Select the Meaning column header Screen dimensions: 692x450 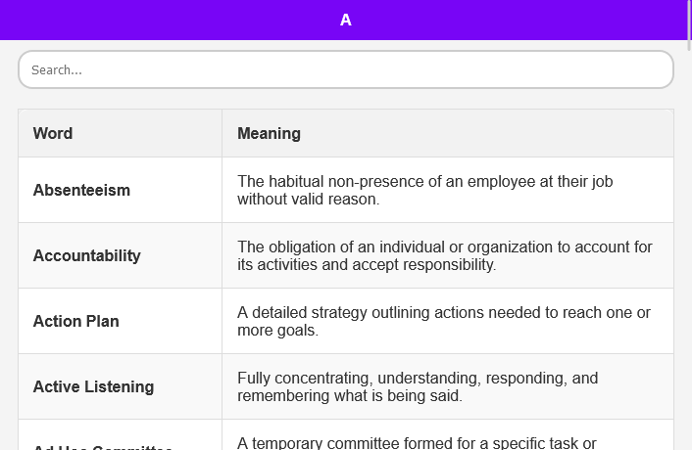(x=269, y=133)
